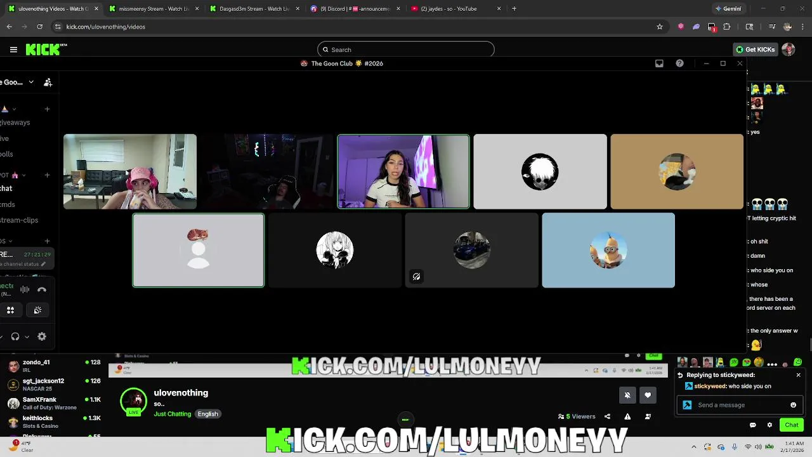Viewport: 812px width, 457px height.
Task: Open gift subs icon next to report
Action: 648,416
